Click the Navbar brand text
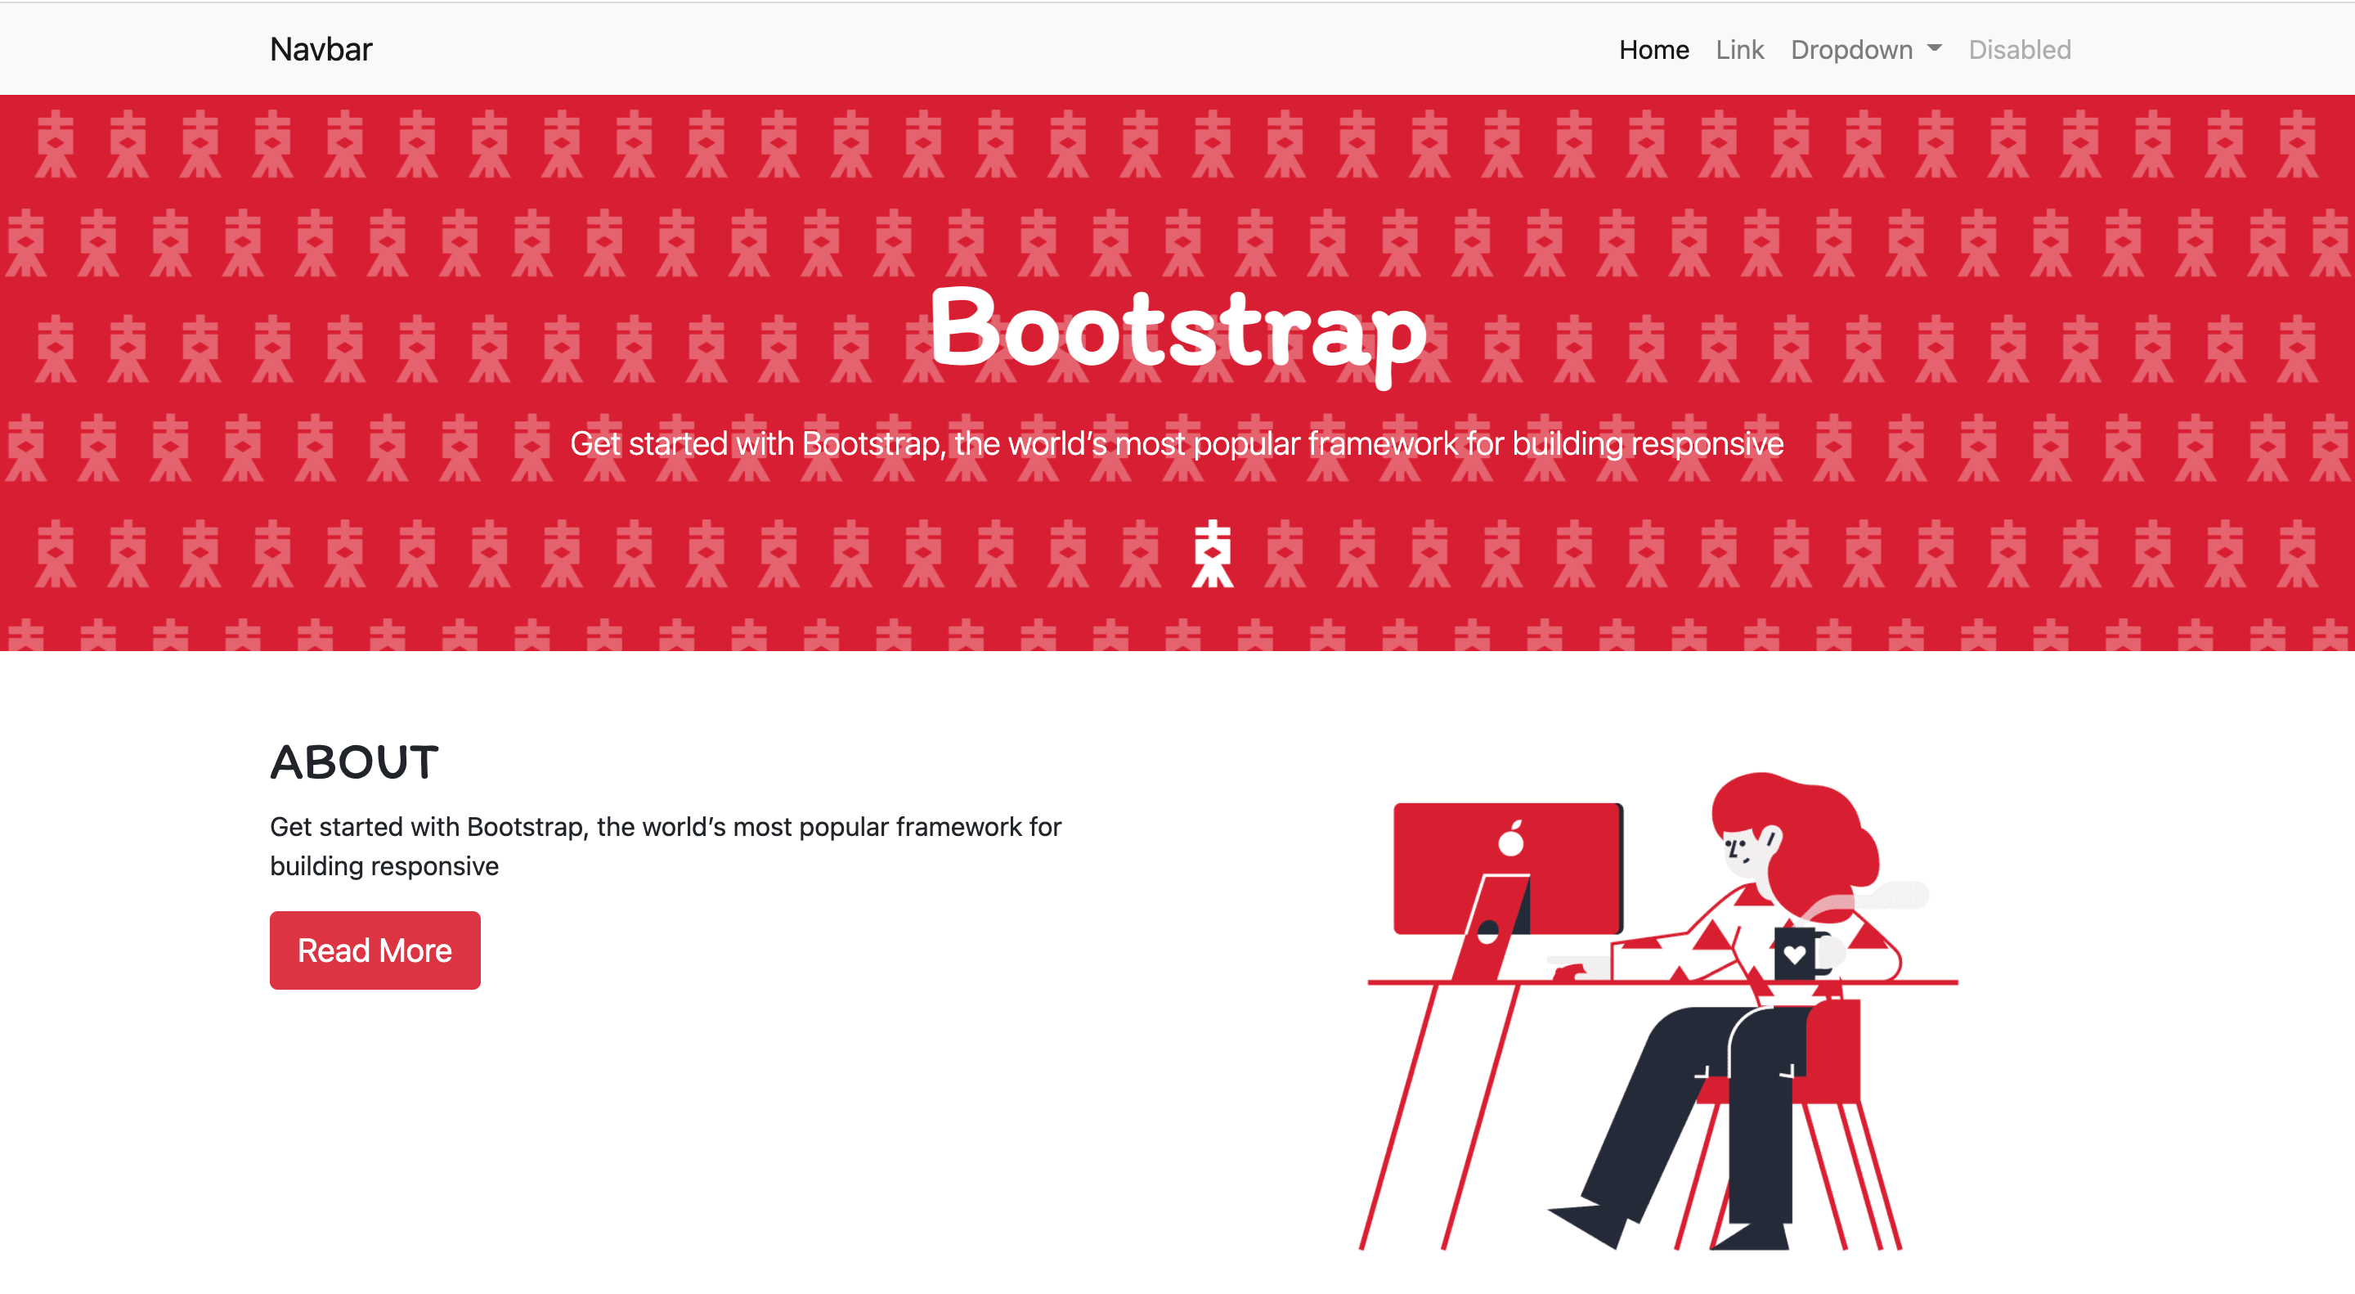The width and height of the screenshot is (2355, 1294). tap(321, 49)
